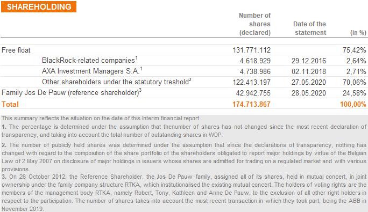This screenshot has height=212, width=368.
Task: Select BlackRock statement date 29.12.2016
Action: 309,61
